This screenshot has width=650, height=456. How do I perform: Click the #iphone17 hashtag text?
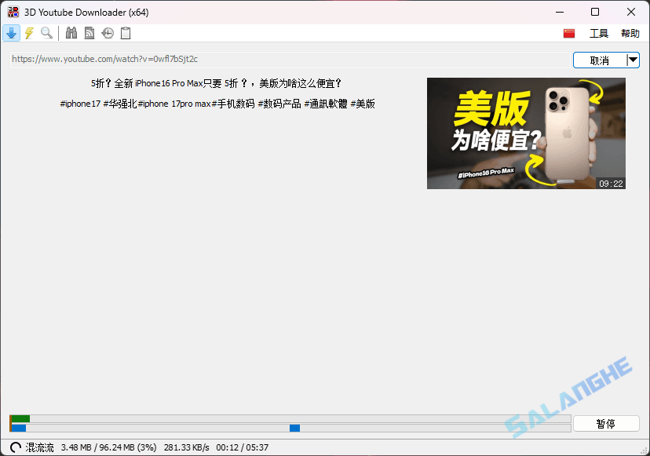pos(80,103)
